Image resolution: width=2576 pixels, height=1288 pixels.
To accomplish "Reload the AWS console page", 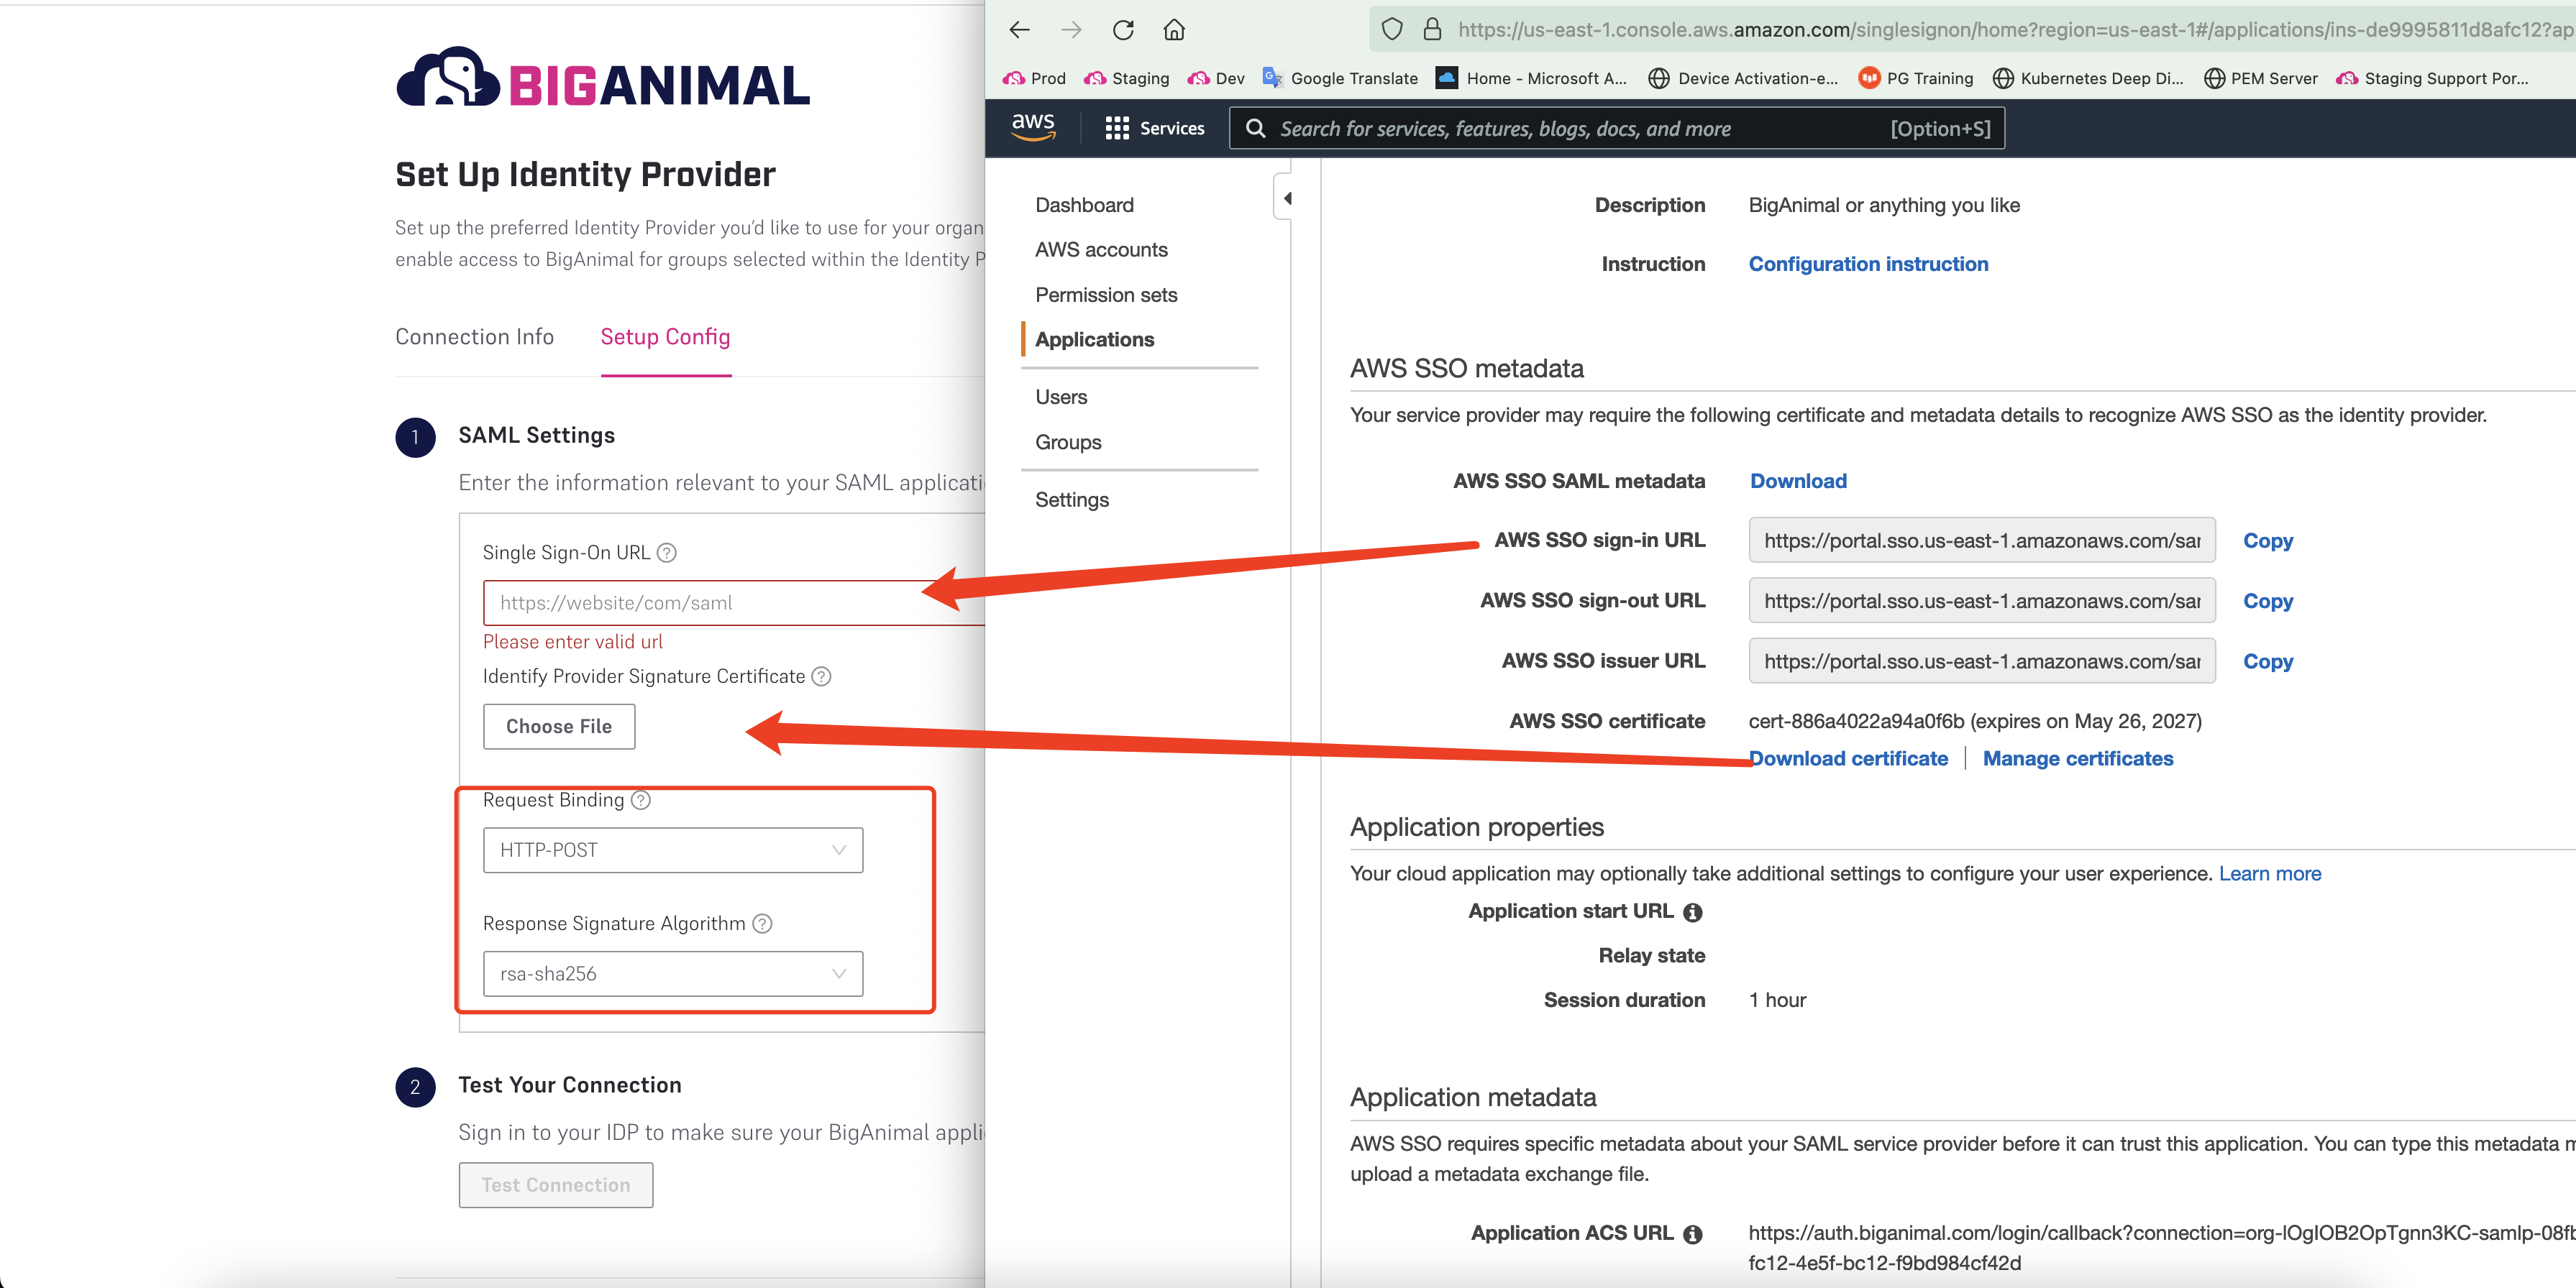I will pos(1123,30).
